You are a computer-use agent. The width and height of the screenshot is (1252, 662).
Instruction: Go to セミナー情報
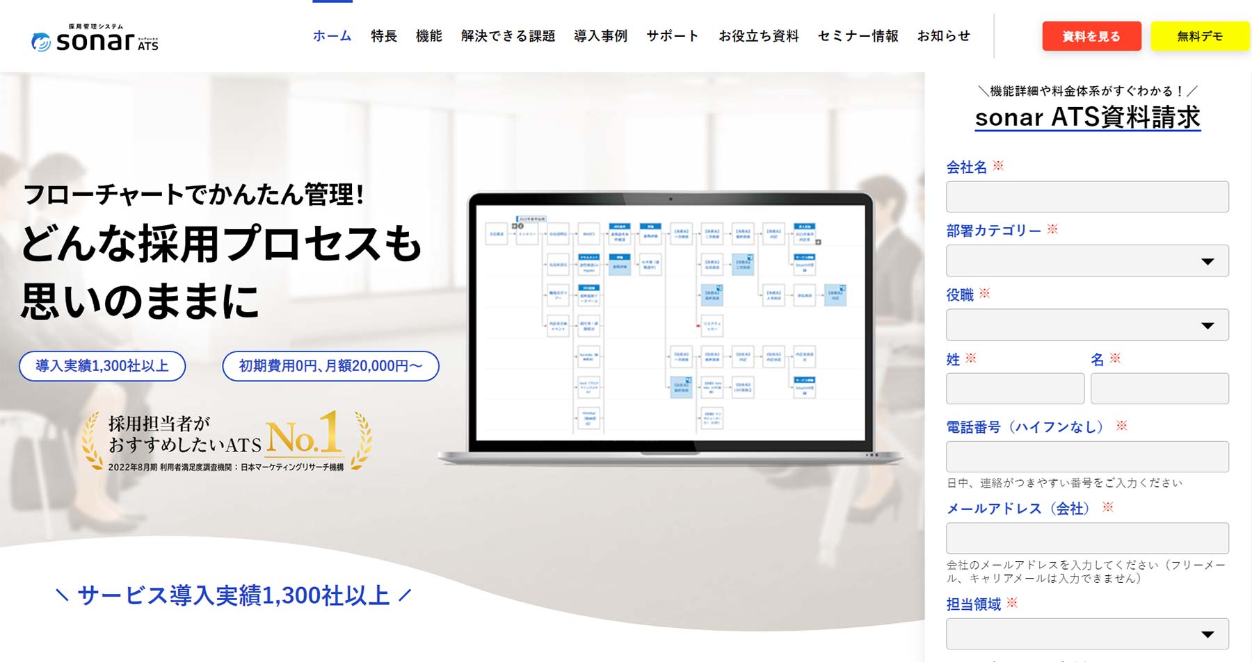858,36
